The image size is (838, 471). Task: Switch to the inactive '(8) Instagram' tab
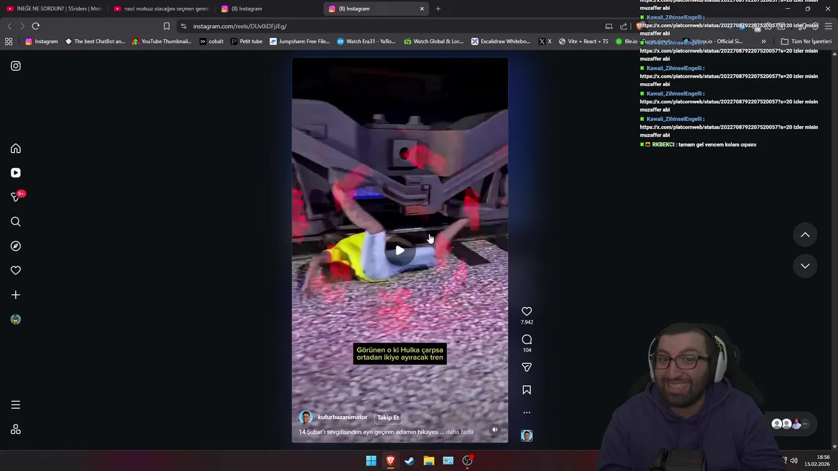(x=268, y=9)
